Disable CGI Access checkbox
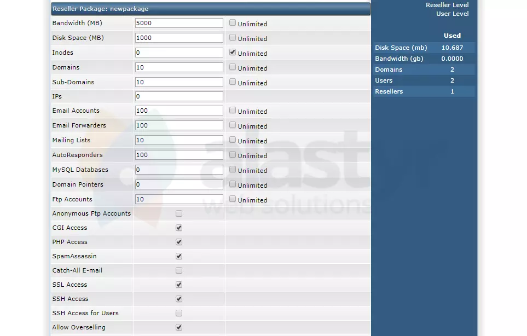Image resolution: width=527 pixels, height=336 pixels. click(179, 228)
